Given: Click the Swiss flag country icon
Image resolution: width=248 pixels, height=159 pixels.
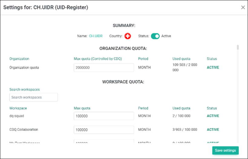Looking at the screenshot, I should click(128, 36).
